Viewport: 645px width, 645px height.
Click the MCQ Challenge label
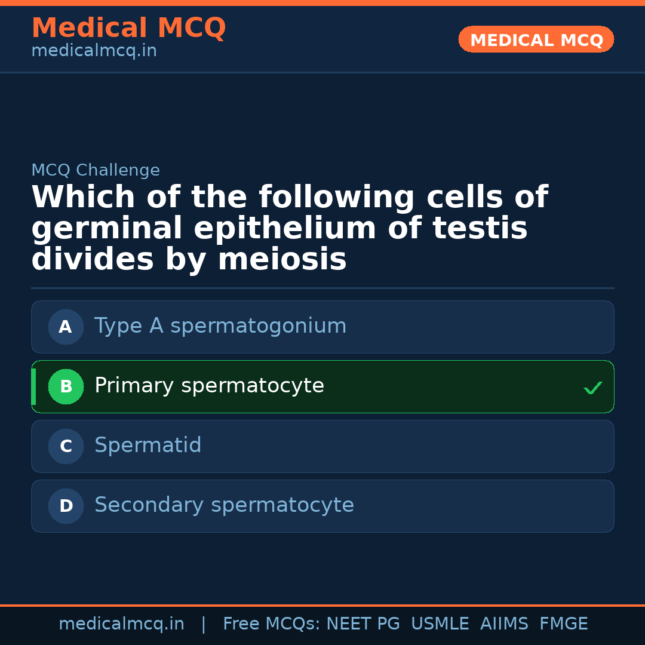pos(96,170)
